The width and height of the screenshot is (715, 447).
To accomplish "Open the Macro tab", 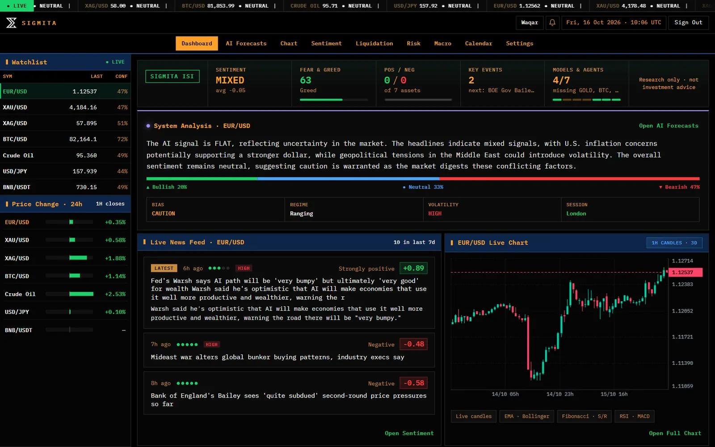I will pos(442,43).
